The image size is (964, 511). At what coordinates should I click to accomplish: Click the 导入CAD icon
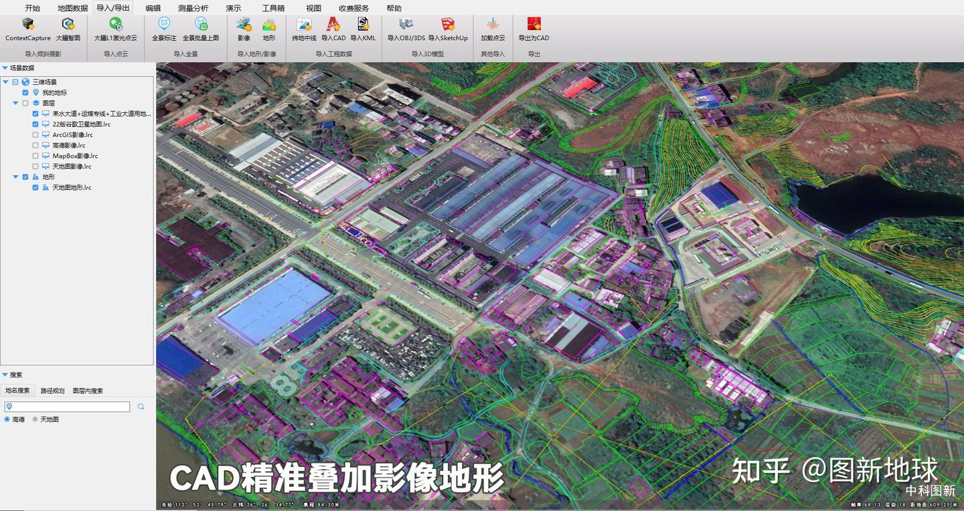click(333, 29)
